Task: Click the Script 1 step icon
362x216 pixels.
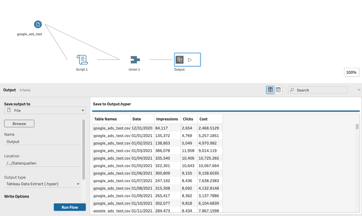Action: (x=82, y=59)
